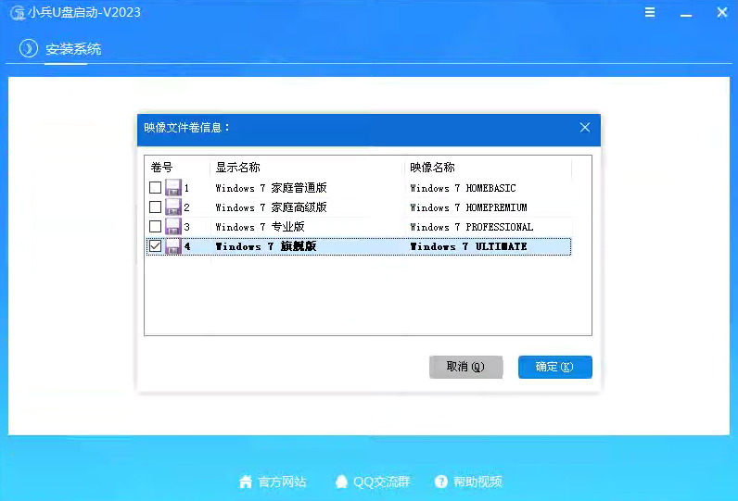Screen dimensions: 738x501
Task: Click the 小兵U盘启动 app logo icon
Action: tap(18, 13)
